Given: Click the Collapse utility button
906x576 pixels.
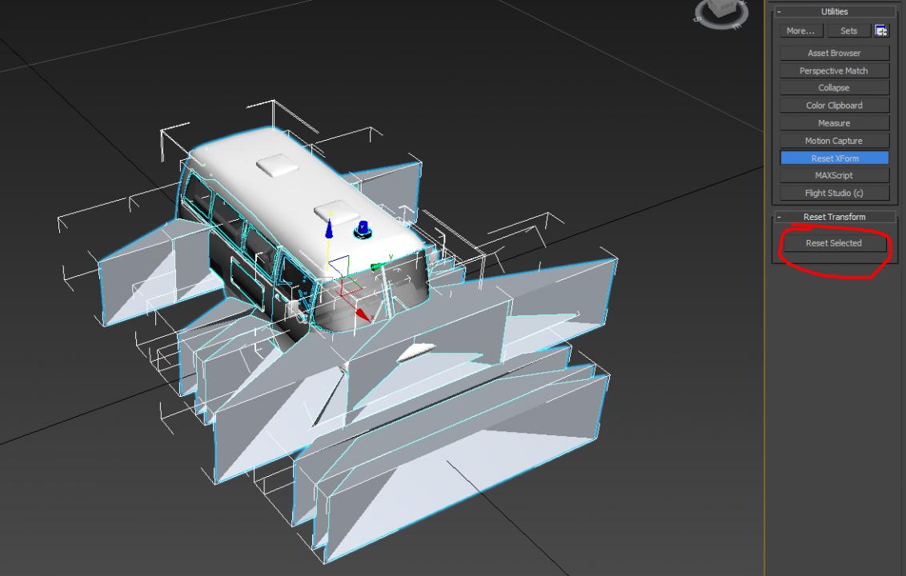Looking at the screenshot, I should (x=834, y=88).
